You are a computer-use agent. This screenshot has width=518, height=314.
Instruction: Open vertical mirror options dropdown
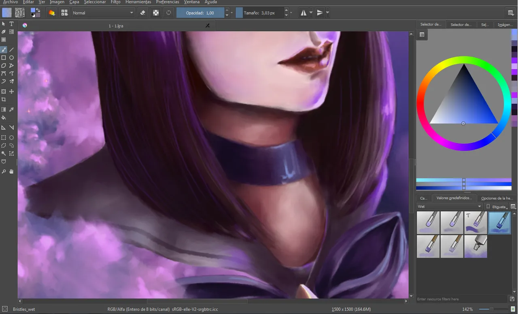click(327, 13)
